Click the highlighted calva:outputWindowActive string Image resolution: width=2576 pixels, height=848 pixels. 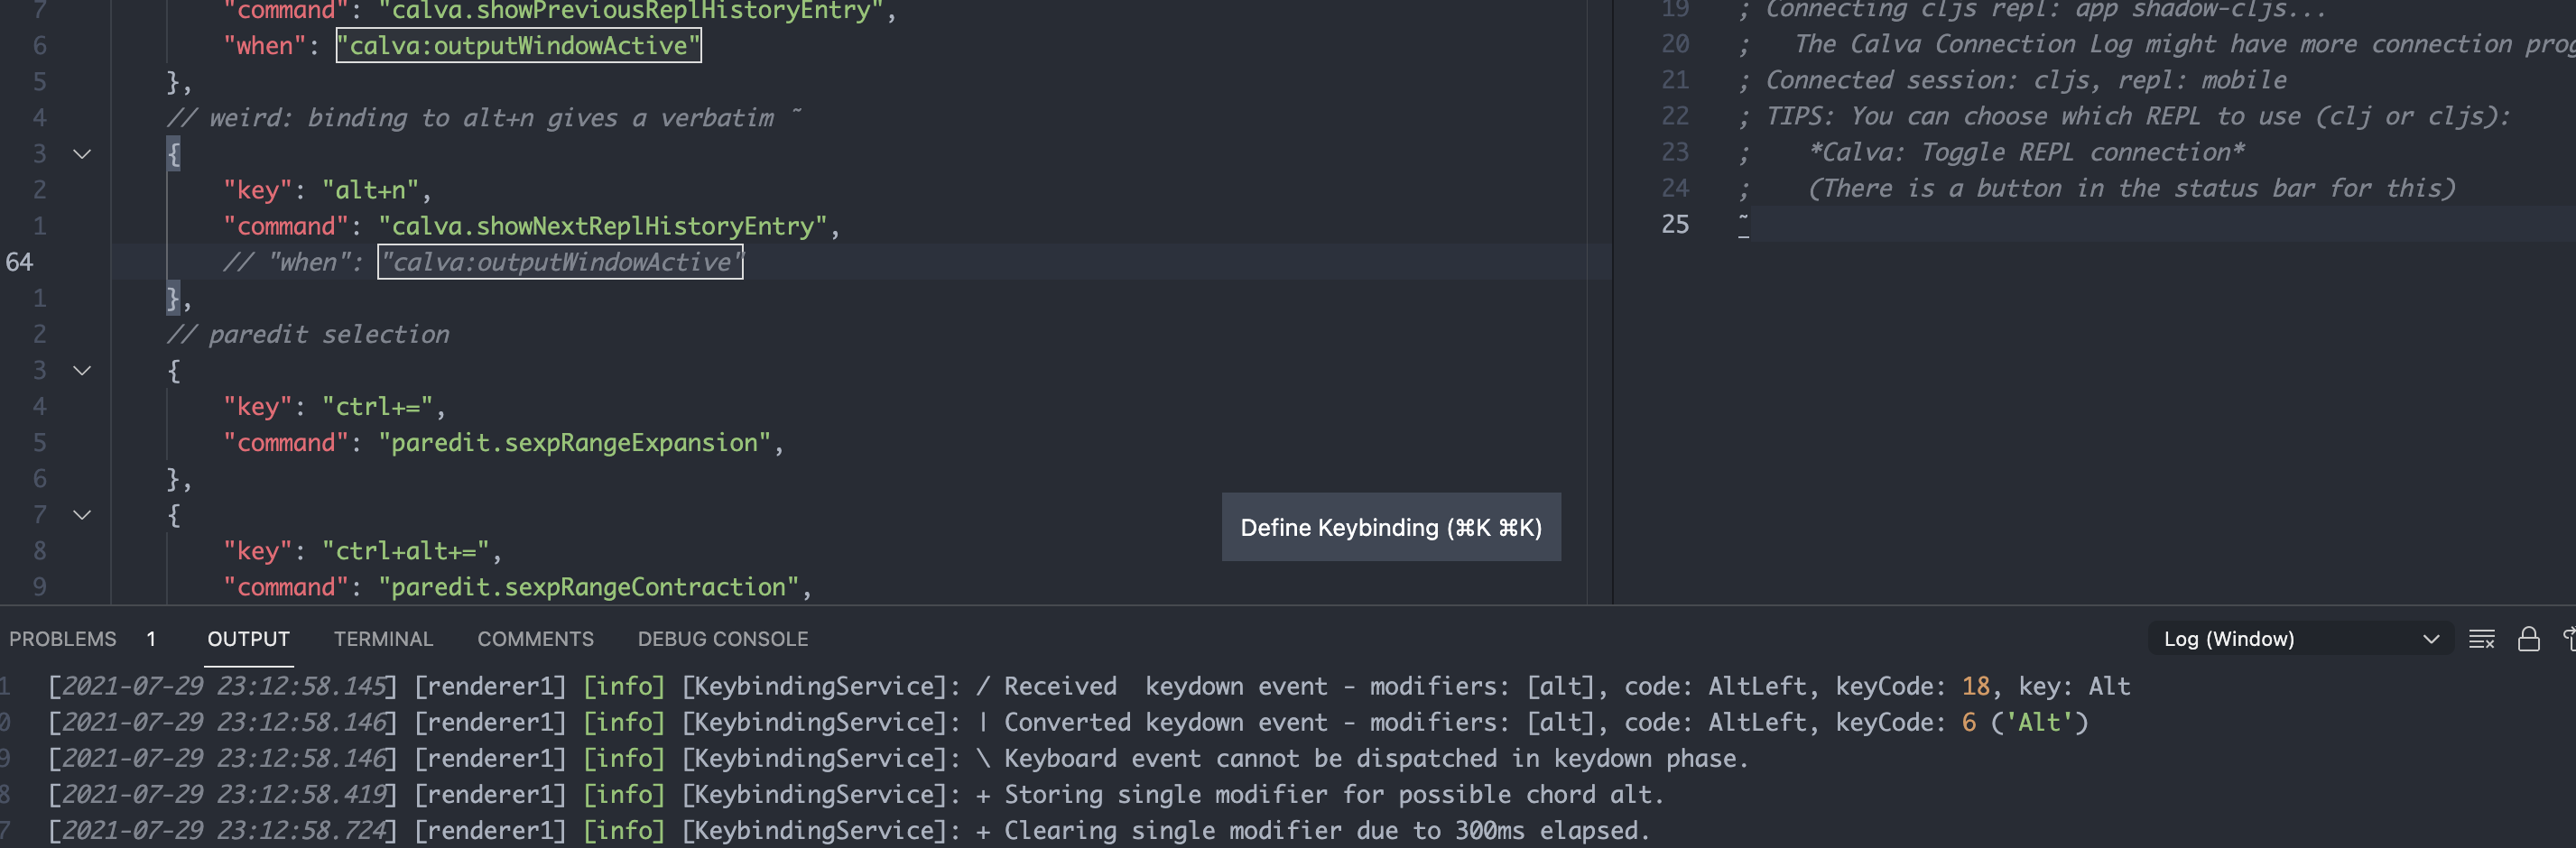point(518,45)
